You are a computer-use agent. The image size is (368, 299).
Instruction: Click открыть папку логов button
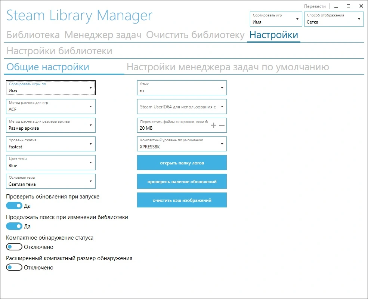[x=182, y=163]
